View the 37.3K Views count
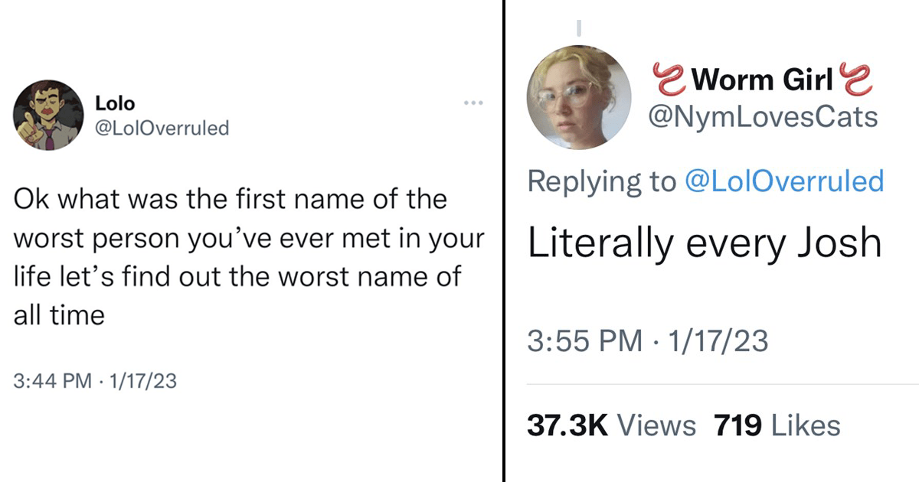 pyautogui.click(x=611, y=425)
